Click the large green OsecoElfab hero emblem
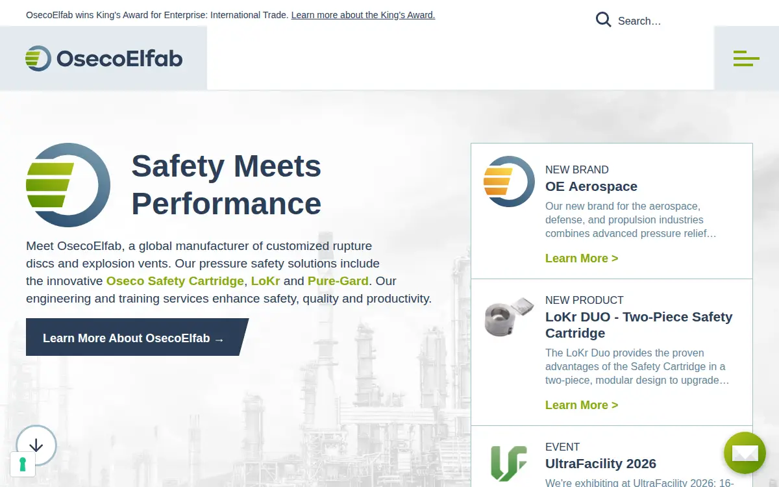Screen dimensions: 779x487 68,185
